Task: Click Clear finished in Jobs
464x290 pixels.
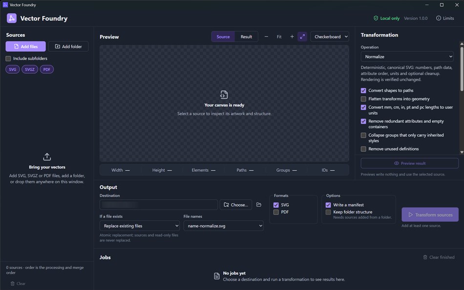Action: coord(439,257)
